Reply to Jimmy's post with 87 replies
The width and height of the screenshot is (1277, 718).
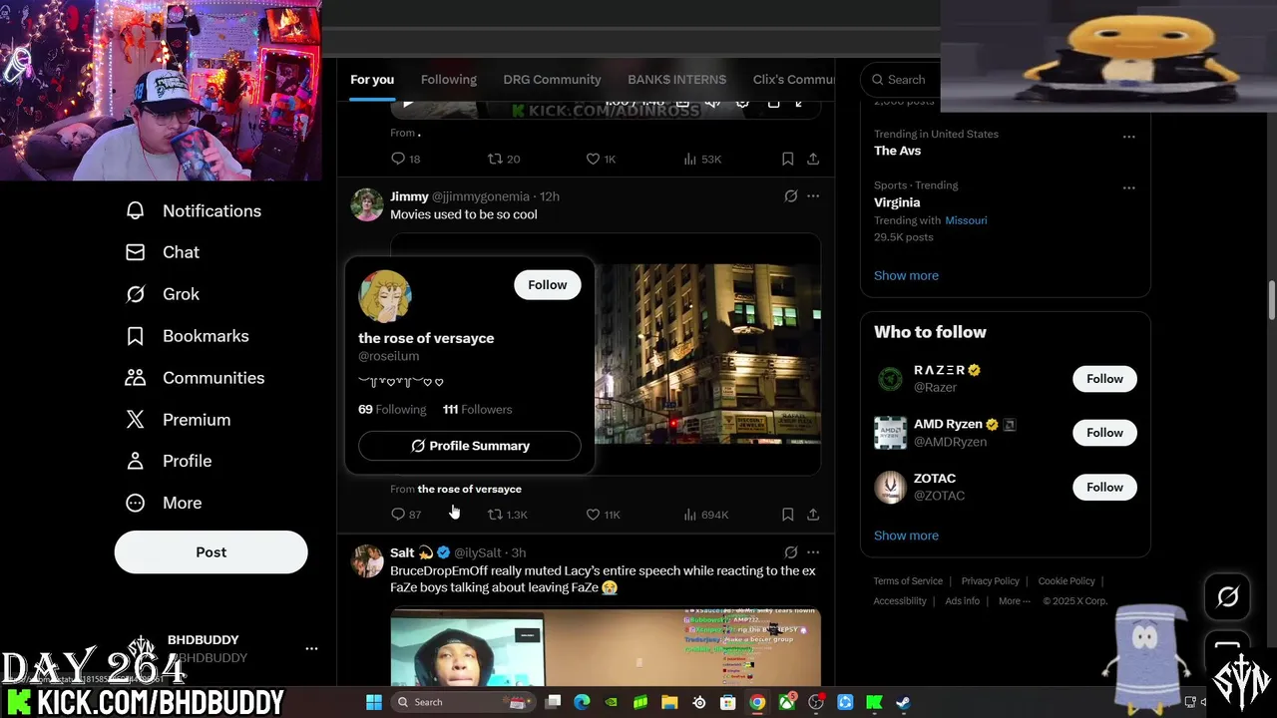pos(406,515)
